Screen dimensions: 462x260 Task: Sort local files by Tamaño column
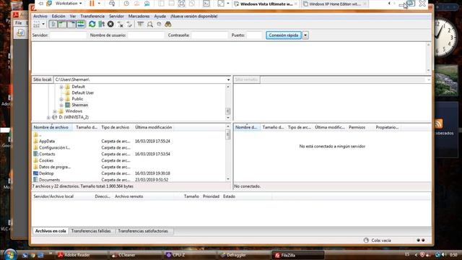87,127
